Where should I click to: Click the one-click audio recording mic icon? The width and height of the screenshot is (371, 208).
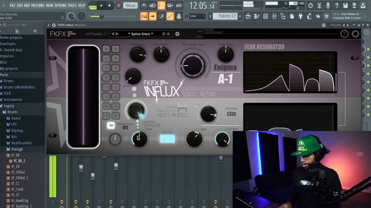(328, 5)
